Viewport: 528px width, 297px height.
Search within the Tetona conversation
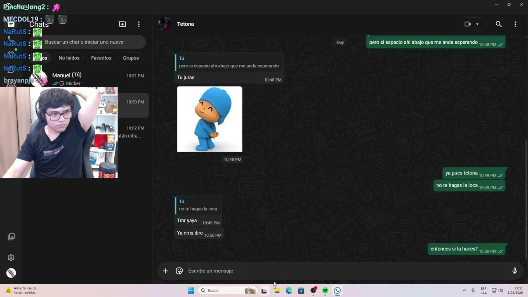coord(499,24)
